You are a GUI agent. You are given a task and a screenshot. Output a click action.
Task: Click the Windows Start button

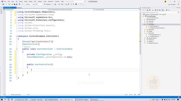2,100
